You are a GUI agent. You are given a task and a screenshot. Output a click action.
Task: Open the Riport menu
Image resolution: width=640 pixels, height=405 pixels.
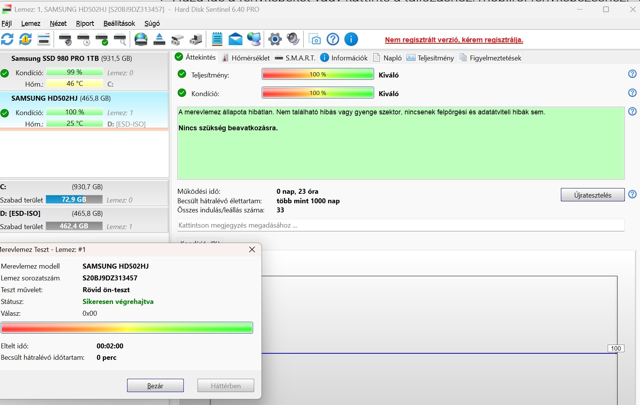tap(85, 24)
